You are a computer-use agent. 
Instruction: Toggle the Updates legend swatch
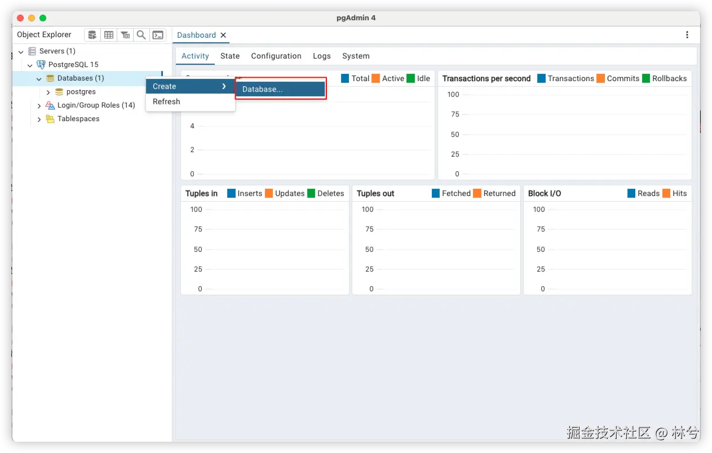point(268,193)
